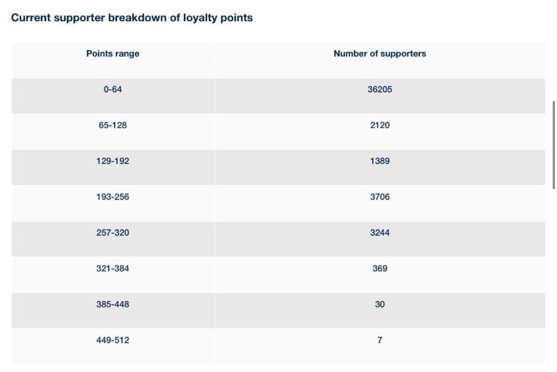557x372 pixels.
Task: Click the 1389 supporters value
Action: 380,161
